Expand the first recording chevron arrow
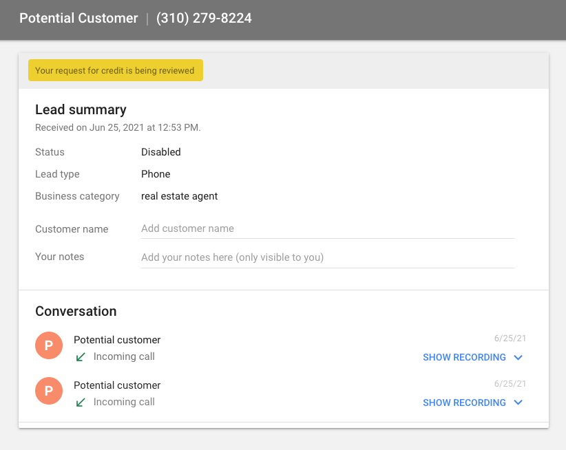The image size is (566, 450). tap(518, 358)
